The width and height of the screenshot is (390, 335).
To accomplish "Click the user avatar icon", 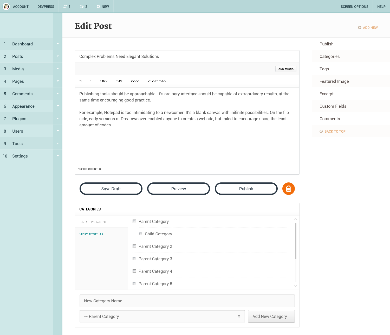I will (6, 6).
